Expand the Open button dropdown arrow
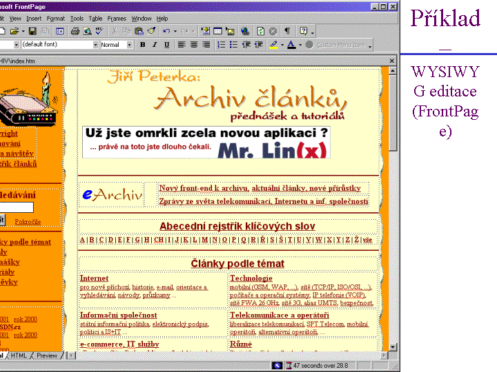497x372 pixels. point(23,31)
